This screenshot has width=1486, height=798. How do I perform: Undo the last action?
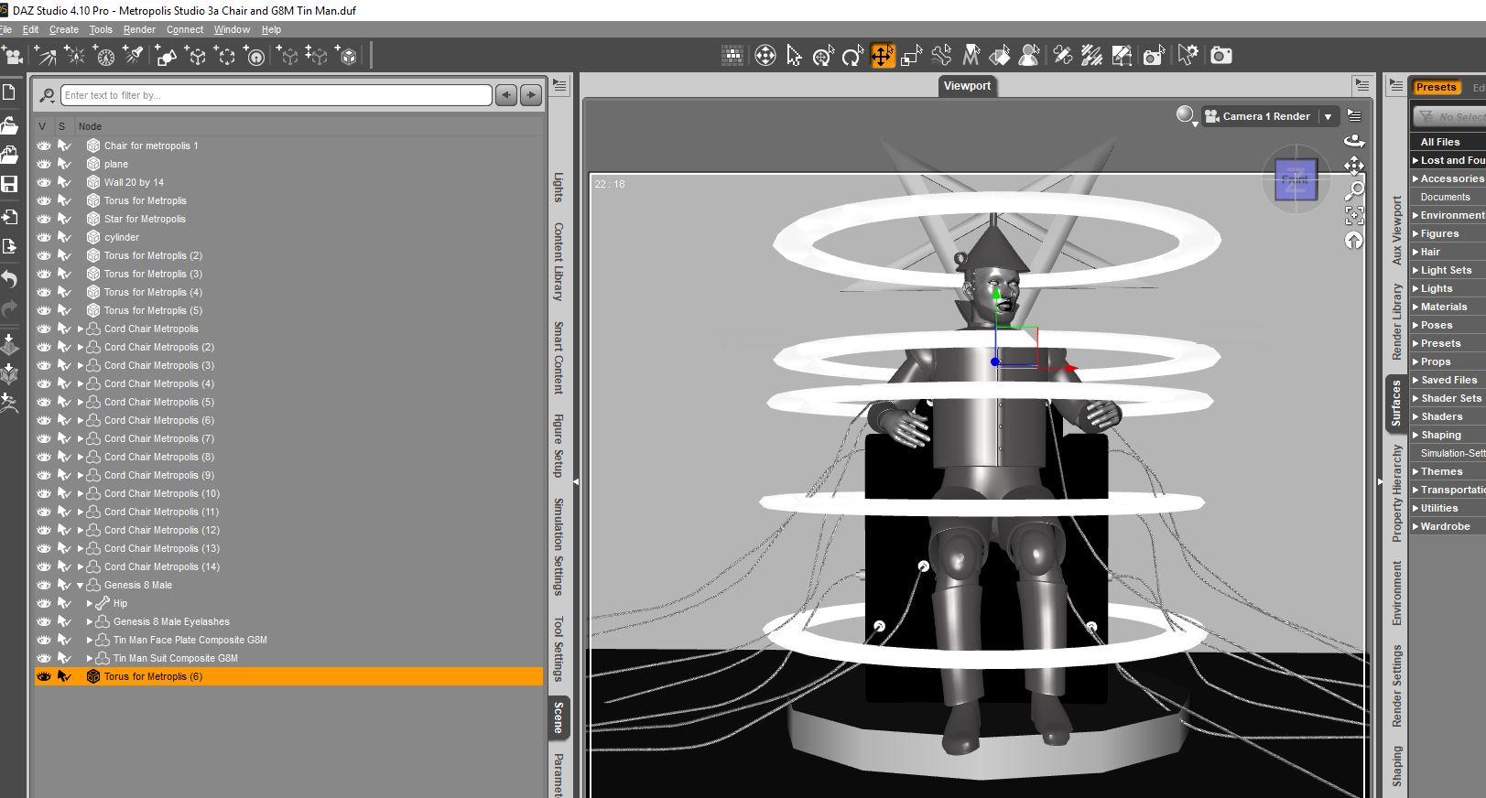9,278
